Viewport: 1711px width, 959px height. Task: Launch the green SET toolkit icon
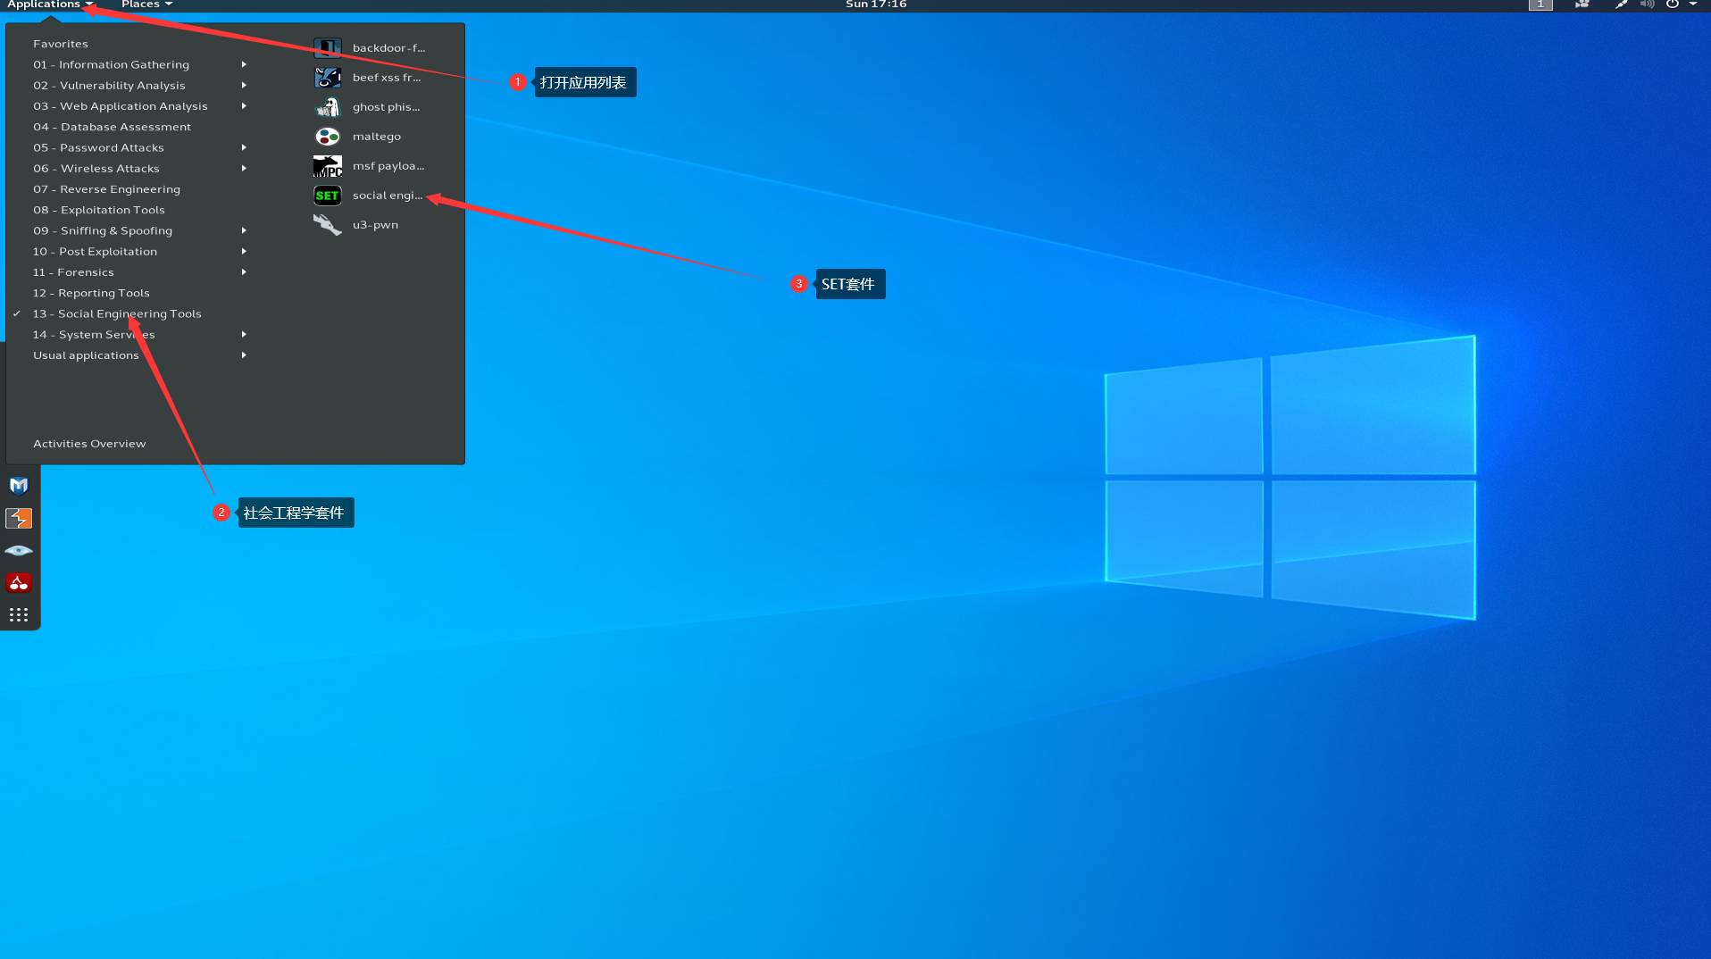(x=328, y=196)
